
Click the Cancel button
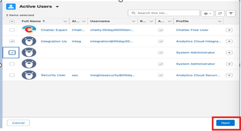tap(18, 123)
